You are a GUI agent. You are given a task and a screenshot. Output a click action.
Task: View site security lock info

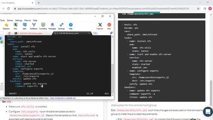[15, 9]
